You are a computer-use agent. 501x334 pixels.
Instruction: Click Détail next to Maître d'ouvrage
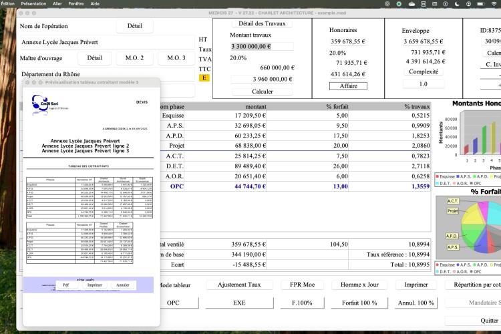coord(95,58)
